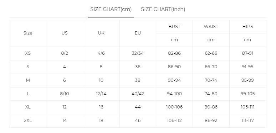Click the M size row label
This screenshot has width=276, height=133.
click(x=28, y=80)
